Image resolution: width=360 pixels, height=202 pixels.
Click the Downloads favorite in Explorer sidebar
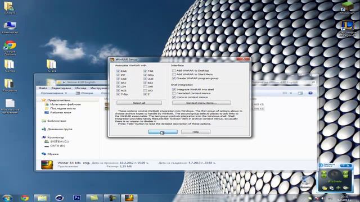63,104
